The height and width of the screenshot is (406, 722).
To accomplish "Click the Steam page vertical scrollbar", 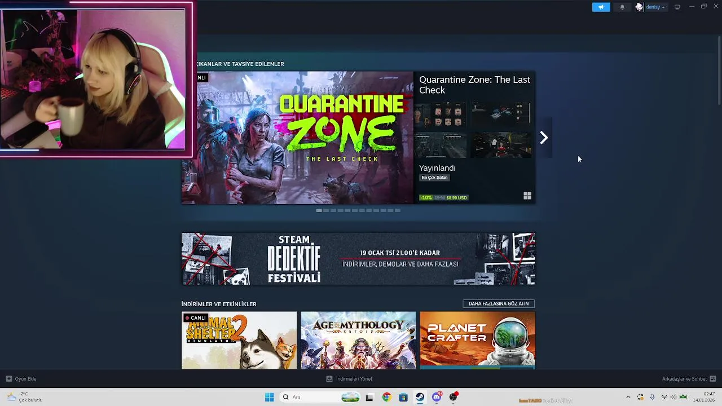I will pos(719,70).
